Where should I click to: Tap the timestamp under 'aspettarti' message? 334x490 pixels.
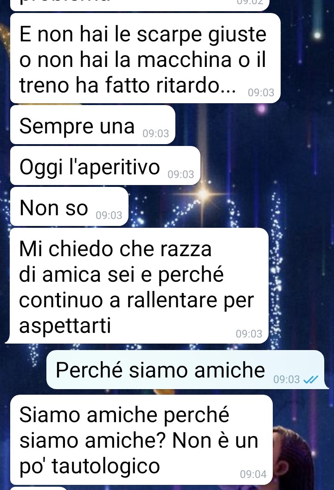[x=249, y=333]
